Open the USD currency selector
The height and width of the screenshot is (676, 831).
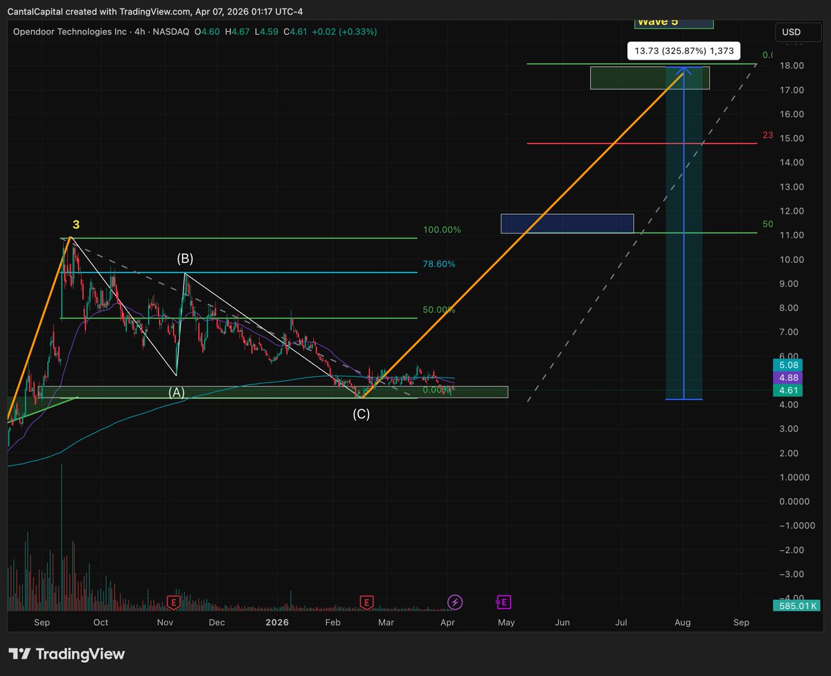(797, 32)
